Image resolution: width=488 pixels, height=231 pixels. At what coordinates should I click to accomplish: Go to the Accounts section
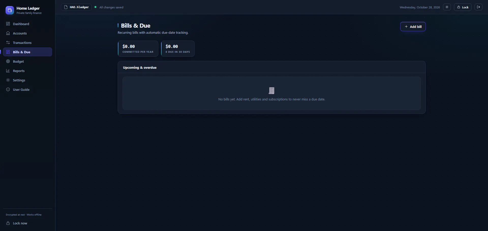pos(27,33)
